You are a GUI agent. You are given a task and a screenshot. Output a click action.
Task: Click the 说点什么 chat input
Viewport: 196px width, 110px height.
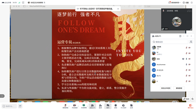[9, 106]
